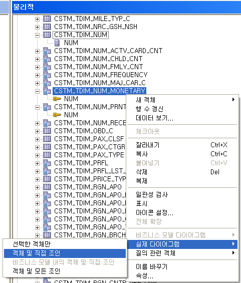Select CSTM_TDIM_RGN_APO tree row
The image size is (241, 283).
88,187
